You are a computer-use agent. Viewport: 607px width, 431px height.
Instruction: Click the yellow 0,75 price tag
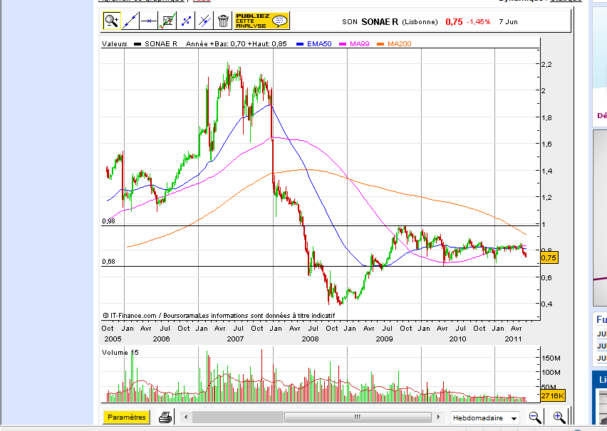pyautogui.click(x=549, y=258)
